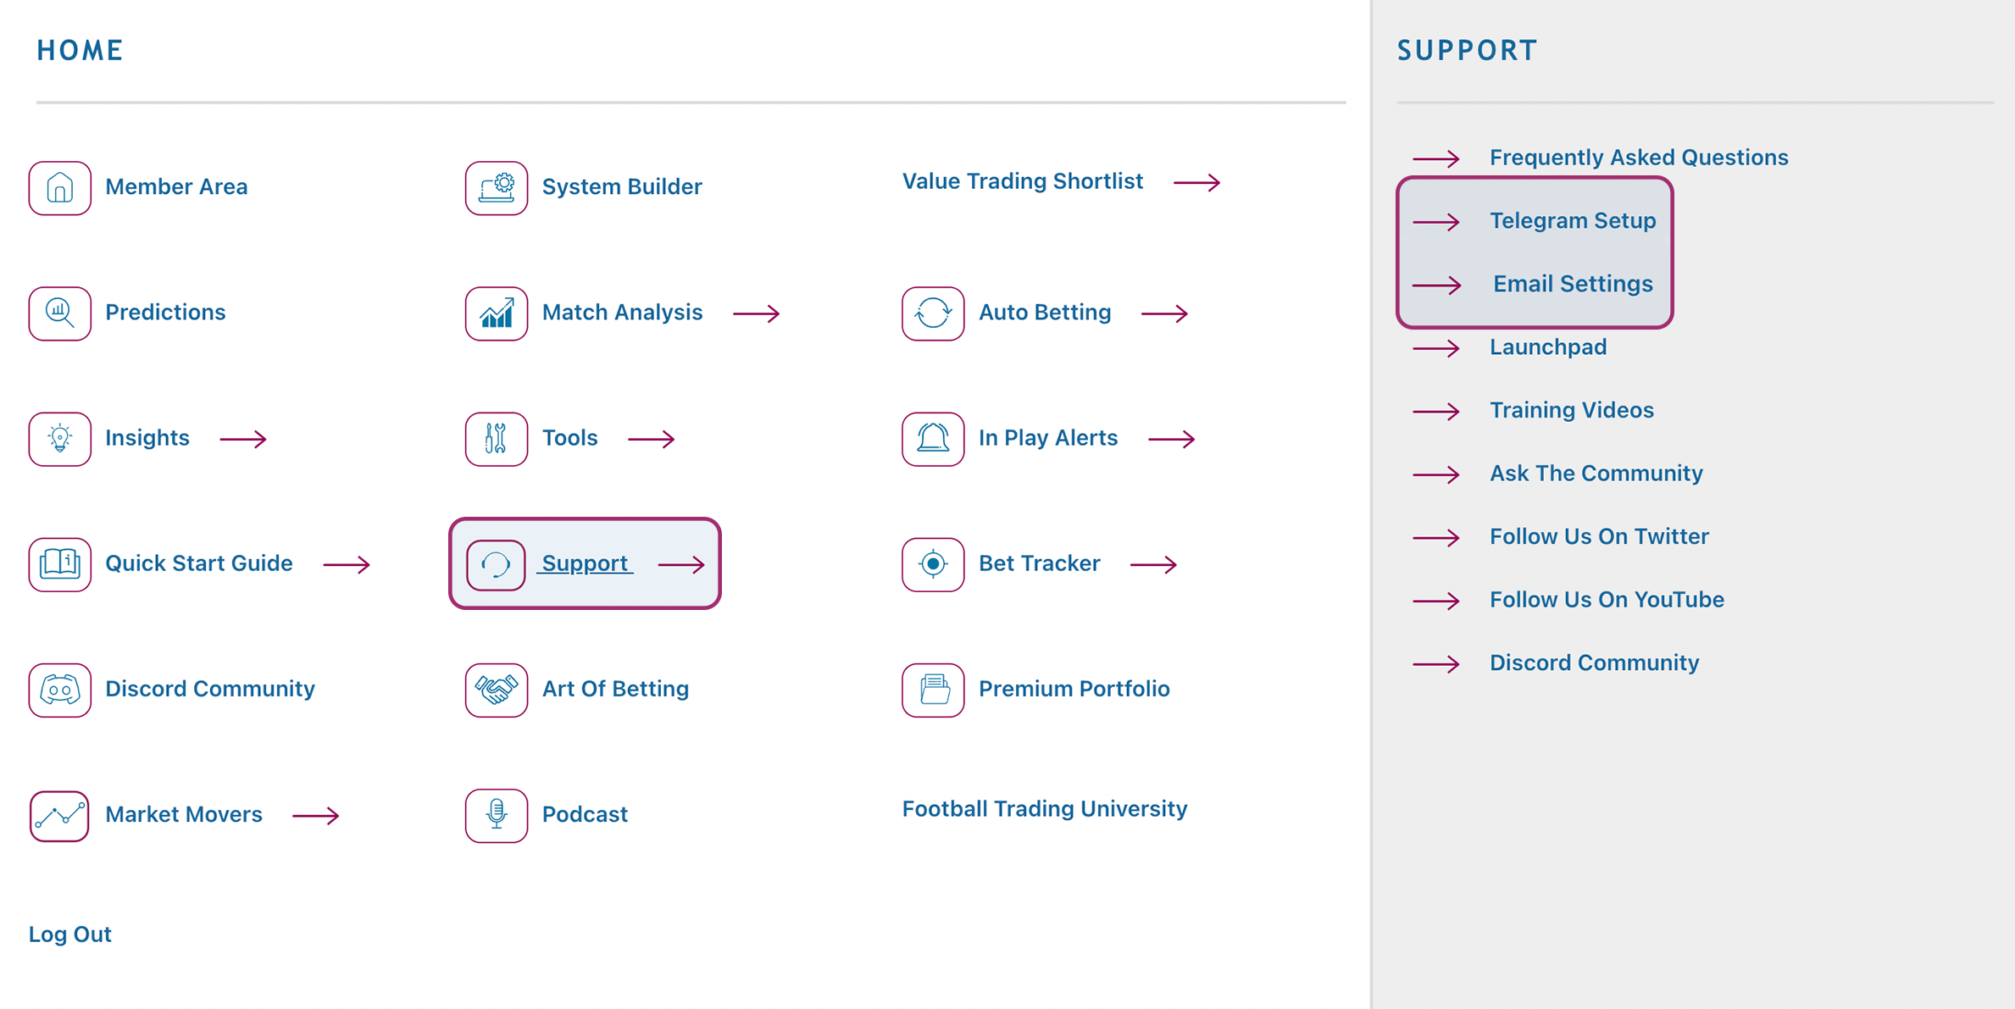
Task: Click the Bet Tracker target icon
Action: coord(933,563)
